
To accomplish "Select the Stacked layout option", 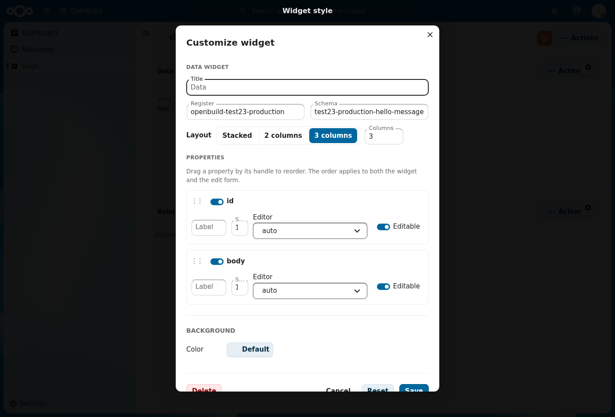I will (x=237, y=136).
